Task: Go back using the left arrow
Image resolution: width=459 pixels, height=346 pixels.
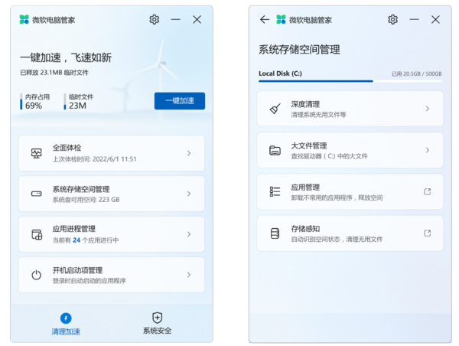Action: pos(265,20)
